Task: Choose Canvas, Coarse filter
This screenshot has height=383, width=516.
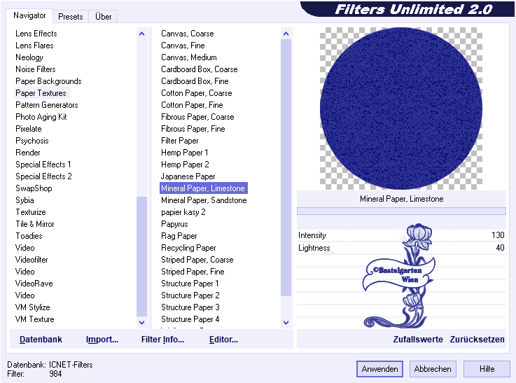Action: (x=187, y=34)
